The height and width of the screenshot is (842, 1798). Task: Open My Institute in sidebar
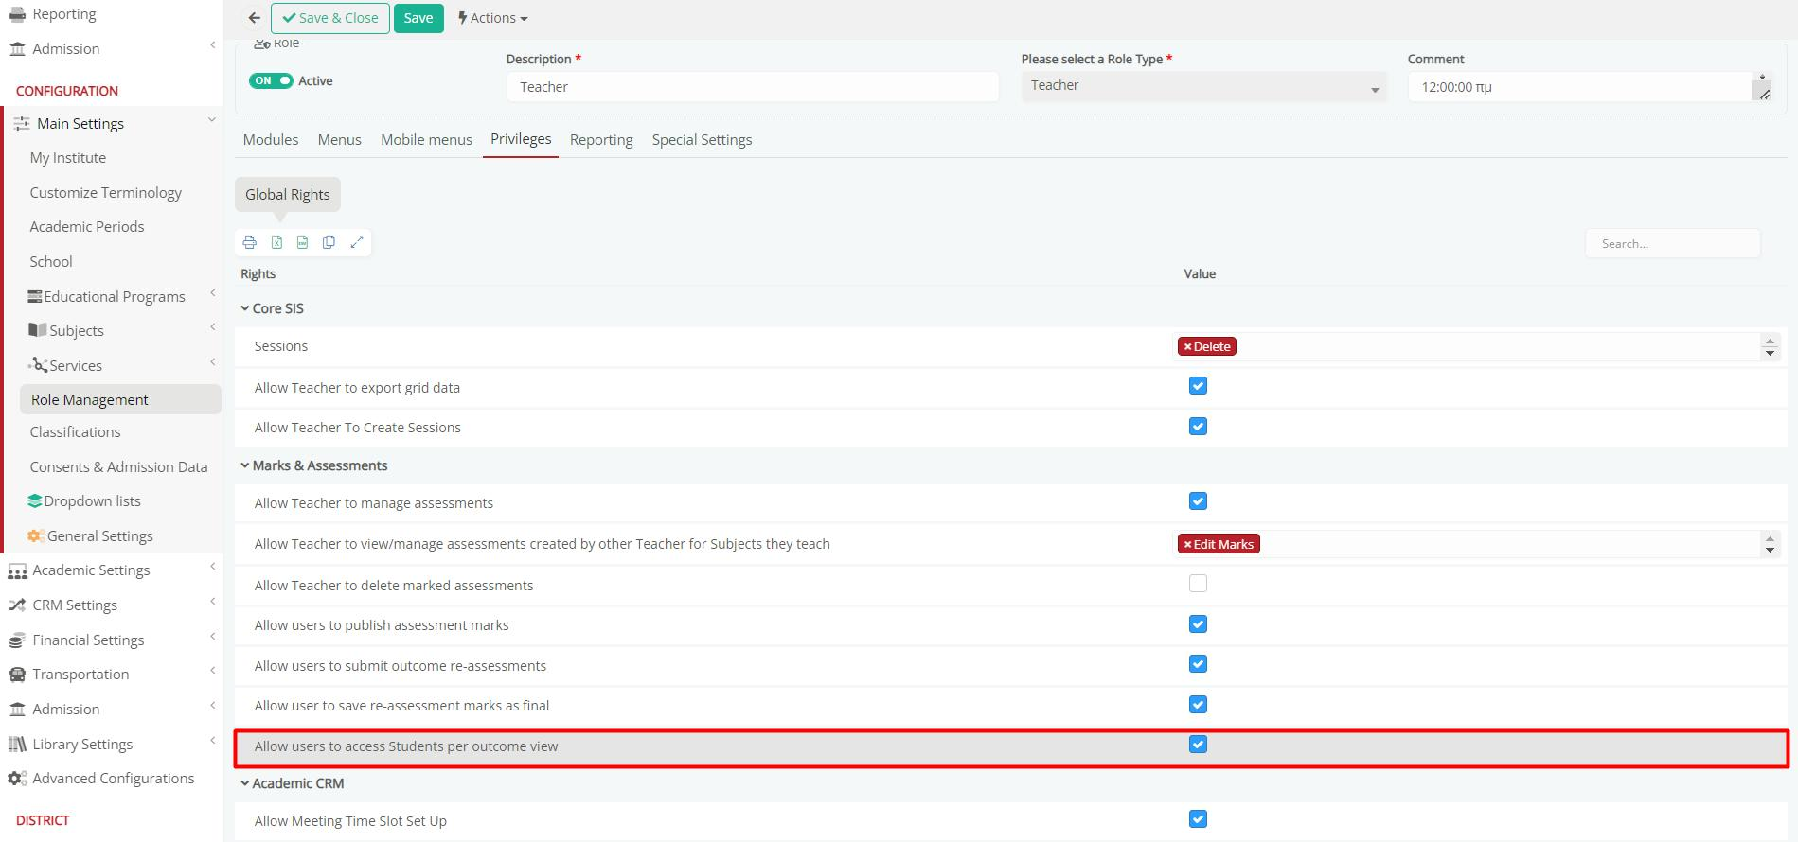click(68, 158)
